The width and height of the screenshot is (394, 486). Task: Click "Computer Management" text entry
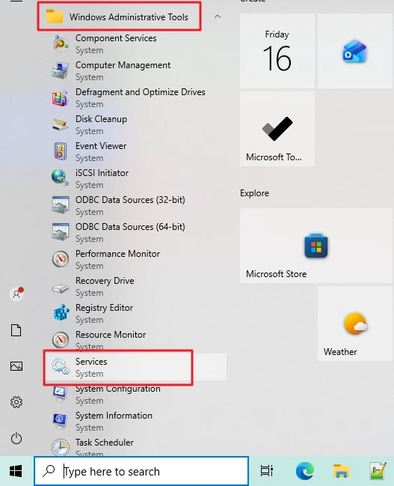click(x=123, y=65)
